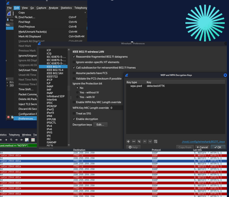Select Yes - without IV radio option
This screenshot has height=197, width=229.
click(77, 92)
